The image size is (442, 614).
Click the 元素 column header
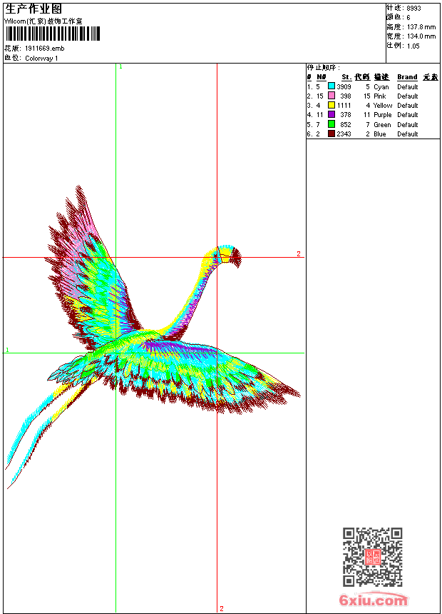coord(431,77)
